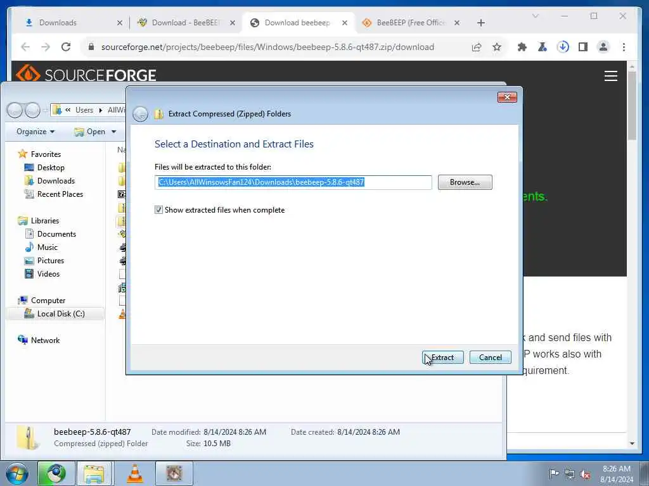Open Documents library in sidebar

[56, 234]
